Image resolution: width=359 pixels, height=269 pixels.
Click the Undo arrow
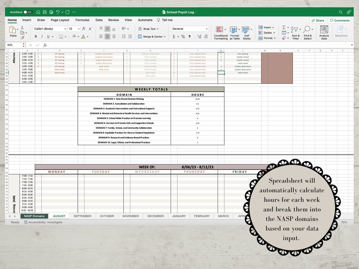(58, 12)
